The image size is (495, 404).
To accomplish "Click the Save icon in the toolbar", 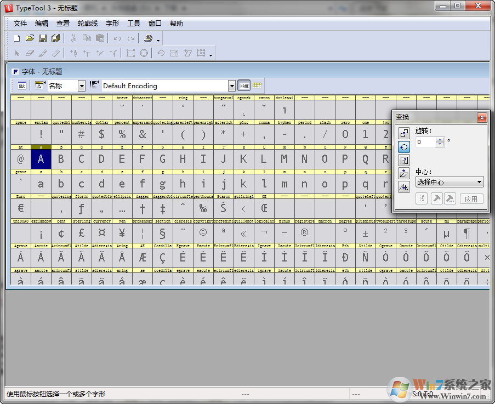I will (43, 38).
